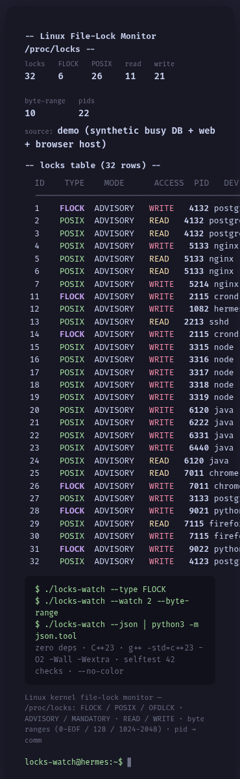Select PID 6222 in row 21
Screen dimensions: 240x779
click(x=199, y=422)
